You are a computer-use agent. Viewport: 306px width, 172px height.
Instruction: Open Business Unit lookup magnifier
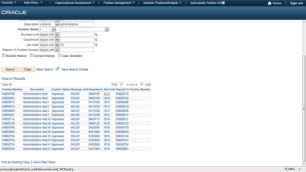tap(96, 35)
